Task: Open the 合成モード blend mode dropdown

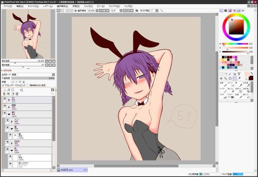Action: 53,74
